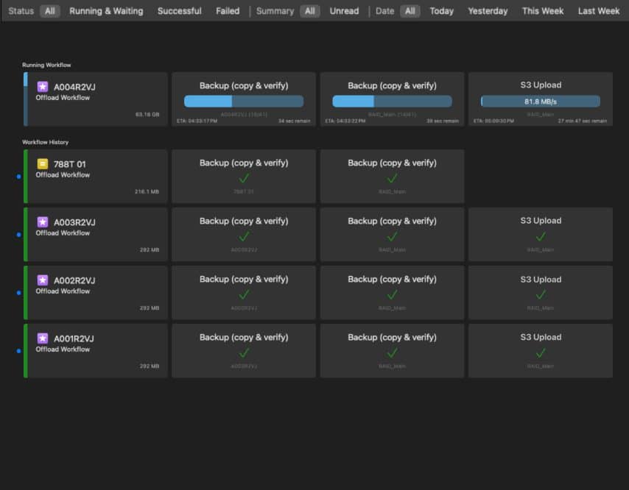
Task: Click the S3 Upload success checkmark for A001R2VJ
Action: [x=541, y=353]
